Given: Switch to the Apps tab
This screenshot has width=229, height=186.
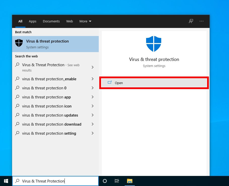Looking at the screenshot, I should click(32, 21).
